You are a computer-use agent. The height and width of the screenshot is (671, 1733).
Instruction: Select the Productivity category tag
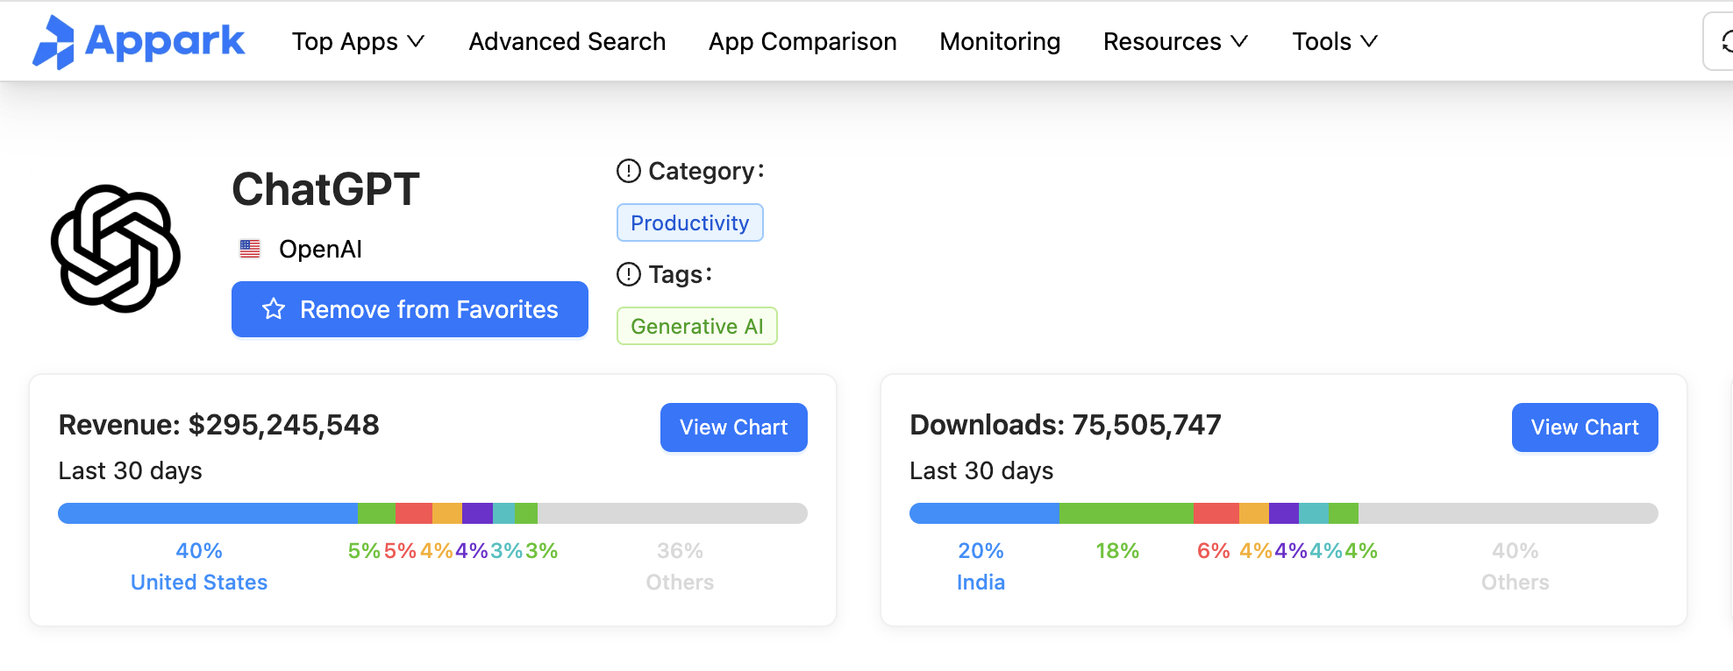coord(689,222)
